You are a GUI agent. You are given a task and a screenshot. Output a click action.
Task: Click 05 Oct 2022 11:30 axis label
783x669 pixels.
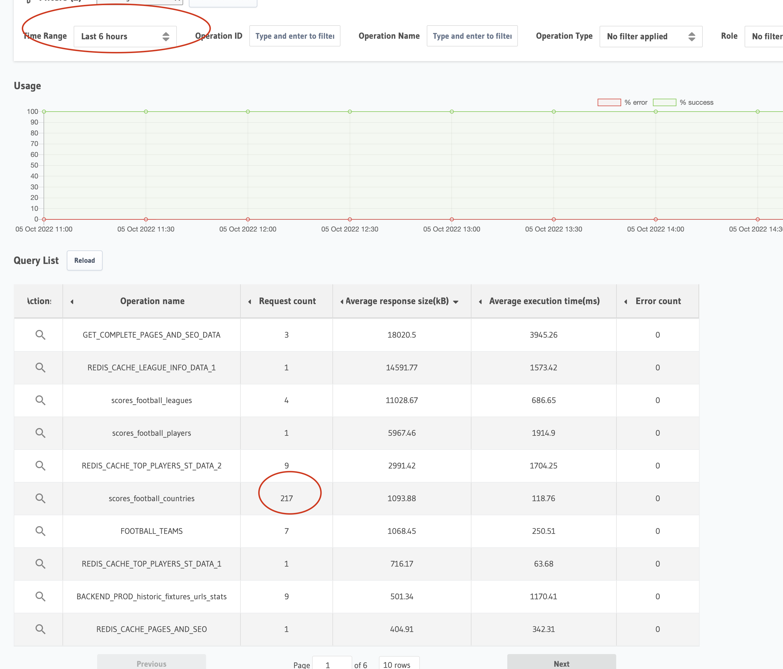pyautogui.click(x=146, y=229)
